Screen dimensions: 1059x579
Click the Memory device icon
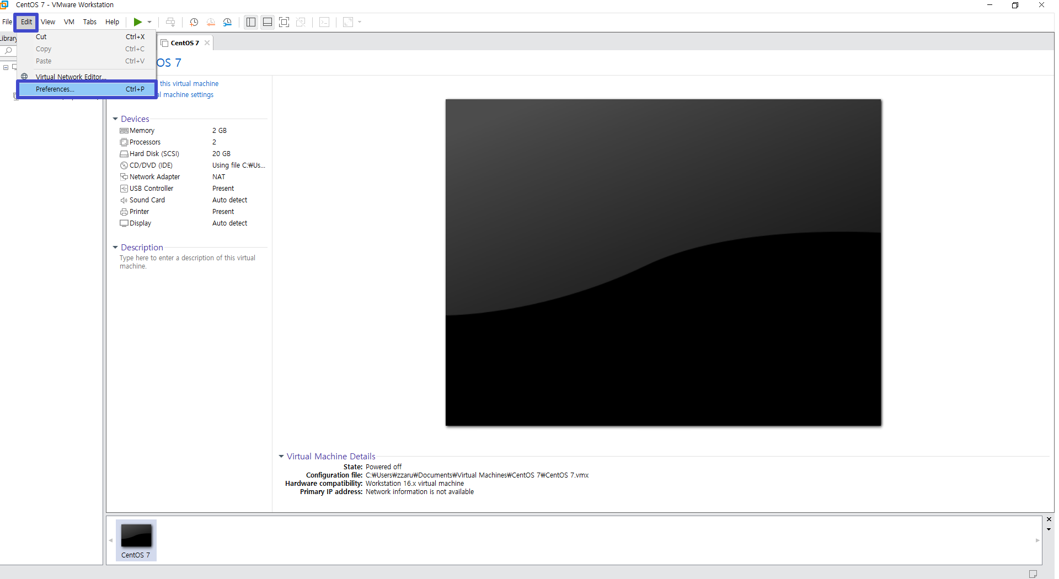pos(124,131)
